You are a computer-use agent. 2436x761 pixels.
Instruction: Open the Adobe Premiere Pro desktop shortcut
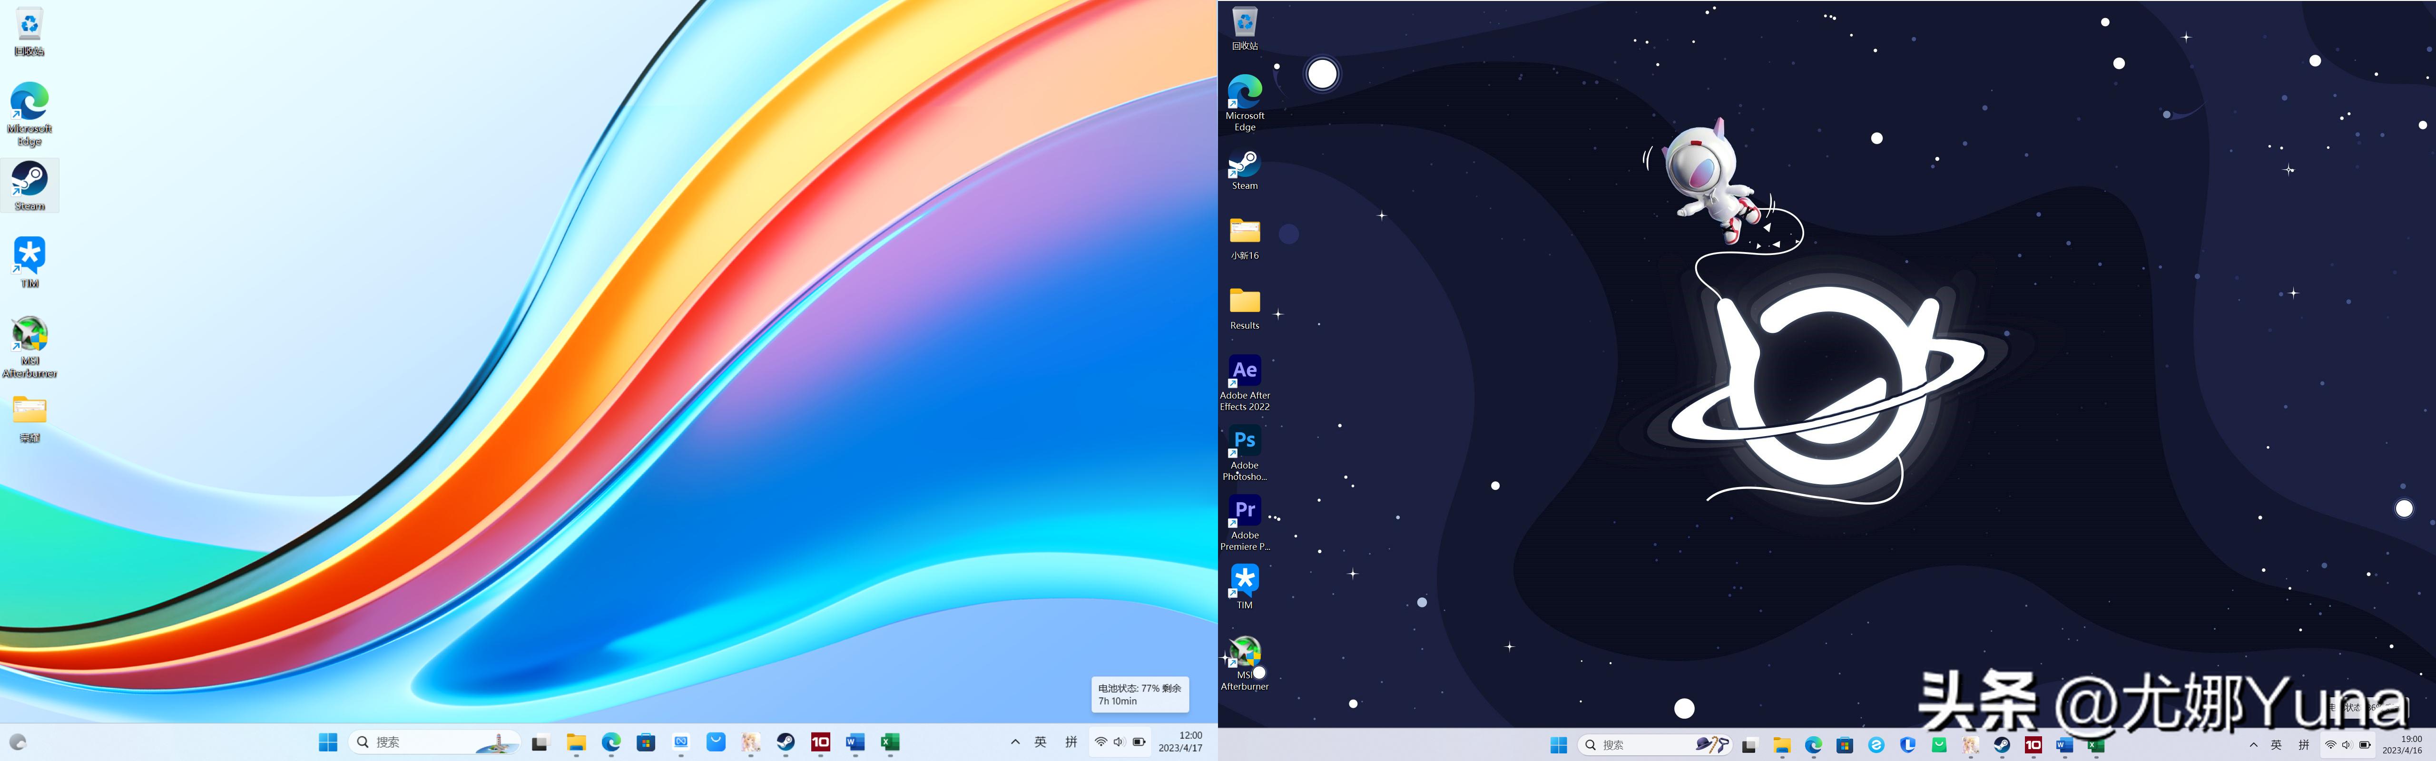[x=1245, y=511]
